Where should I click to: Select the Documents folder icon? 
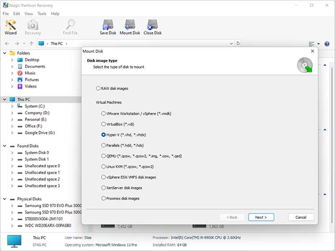(x=20, y=67)
